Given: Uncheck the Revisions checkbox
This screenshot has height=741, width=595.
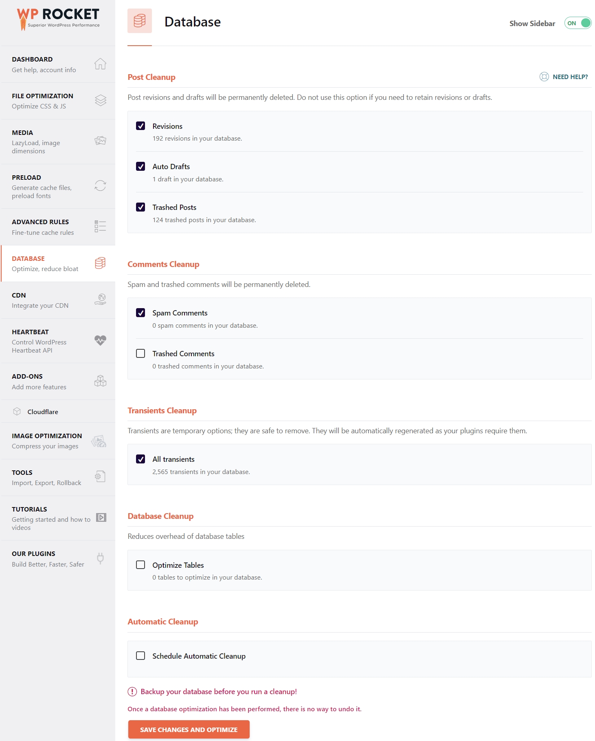Looking at the screenshot, I should [x=141, y=126].
